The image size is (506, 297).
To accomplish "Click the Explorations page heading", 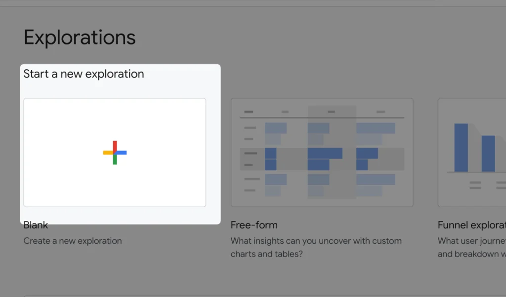I will [x=79, y=37].
